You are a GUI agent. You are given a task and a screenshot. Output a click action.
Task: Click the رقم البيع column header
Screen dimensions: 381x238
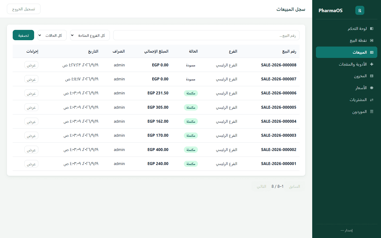[289, 51]
